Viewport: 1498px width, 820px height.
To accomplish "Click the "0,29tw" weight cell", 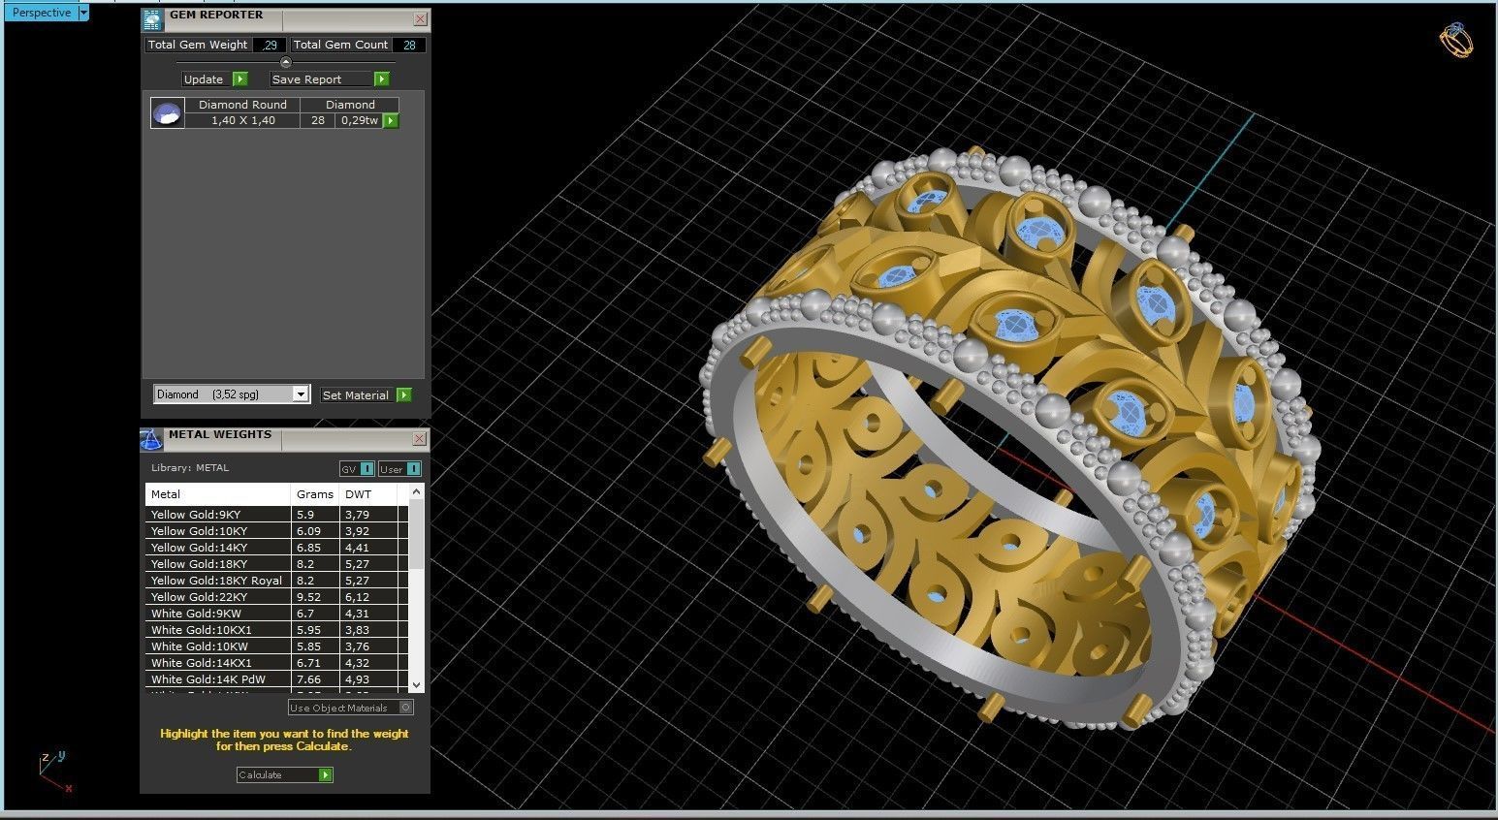I will [360, 120].
